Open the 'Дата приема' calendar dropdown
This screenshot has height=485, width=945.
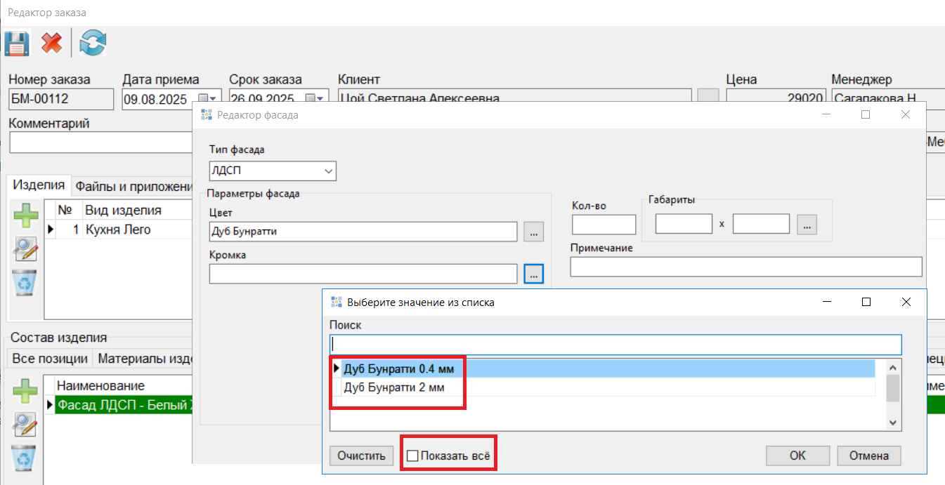pyautogui.click(x=209, y=99)
